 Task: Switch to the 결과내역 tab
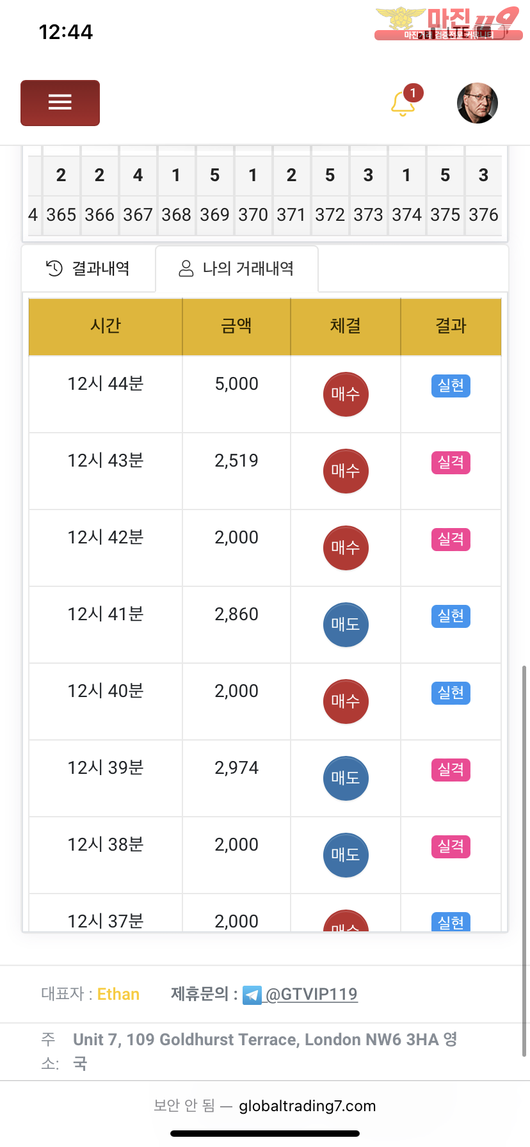click(89, 268)
